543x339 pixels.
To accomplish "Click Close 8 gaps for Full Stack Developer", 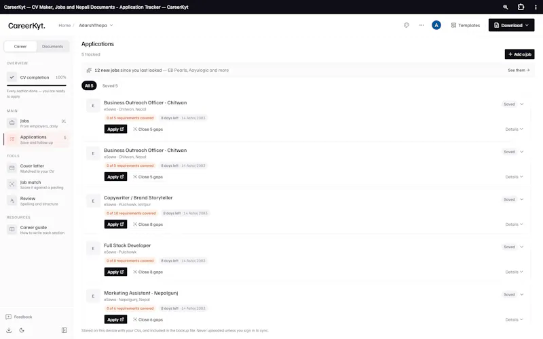I will (x=148, y=272).
